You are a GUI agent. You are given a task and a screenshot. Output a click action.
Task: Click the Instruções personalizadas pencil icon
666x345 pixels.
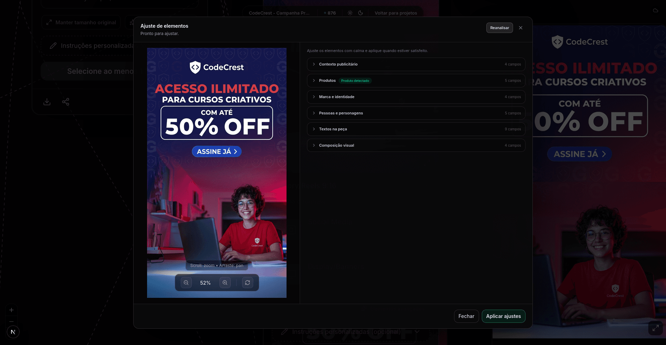click(53, 46)
